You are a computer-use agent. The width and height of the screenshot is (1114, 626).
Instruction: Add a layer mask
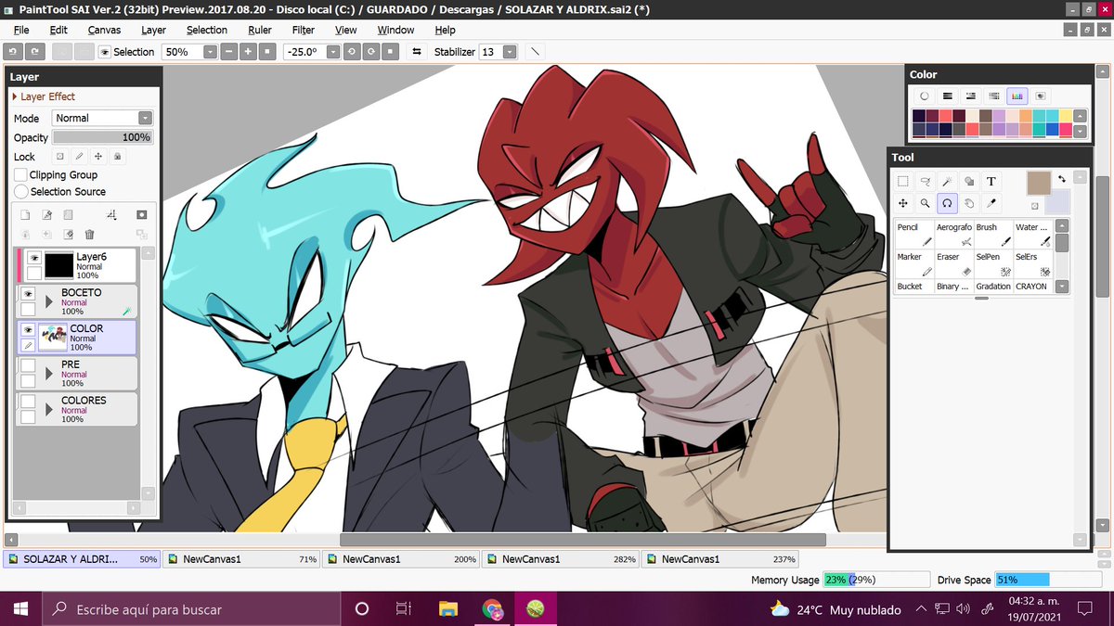click(142, 215)
